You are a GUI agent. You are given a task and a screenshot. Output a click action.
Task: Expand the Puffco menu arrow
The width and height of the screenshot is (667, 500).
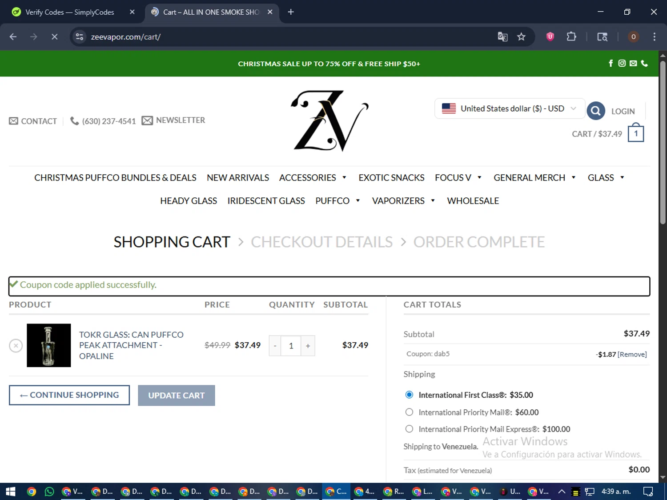pos(358,200)
